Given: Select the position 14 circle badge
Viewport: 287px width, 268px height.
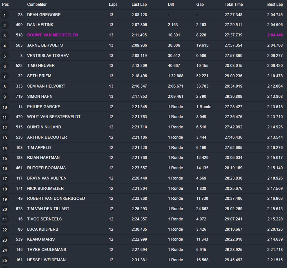Looking at the screenshot, I should tap(5, 148).
